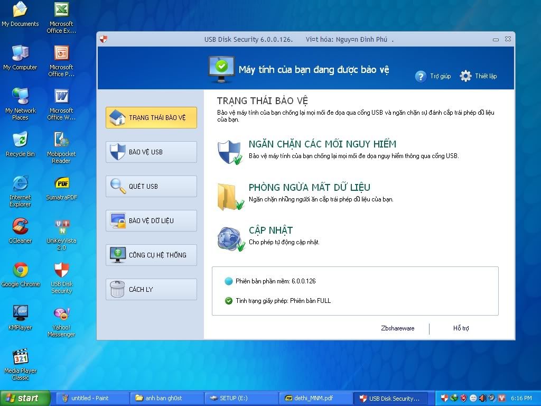The width and height of the screenshot is (541, 406).
Task: Click the 'Máy tính của bạn đang được bảo vệ' banner text
Action: coord(314,70)
